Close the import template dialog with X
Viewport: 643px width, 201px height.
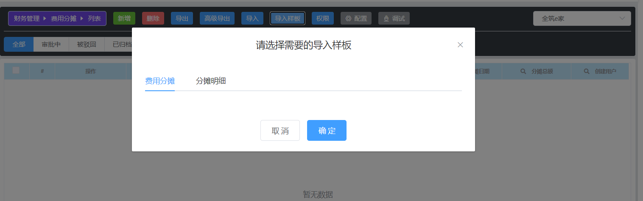coord(460,45)
